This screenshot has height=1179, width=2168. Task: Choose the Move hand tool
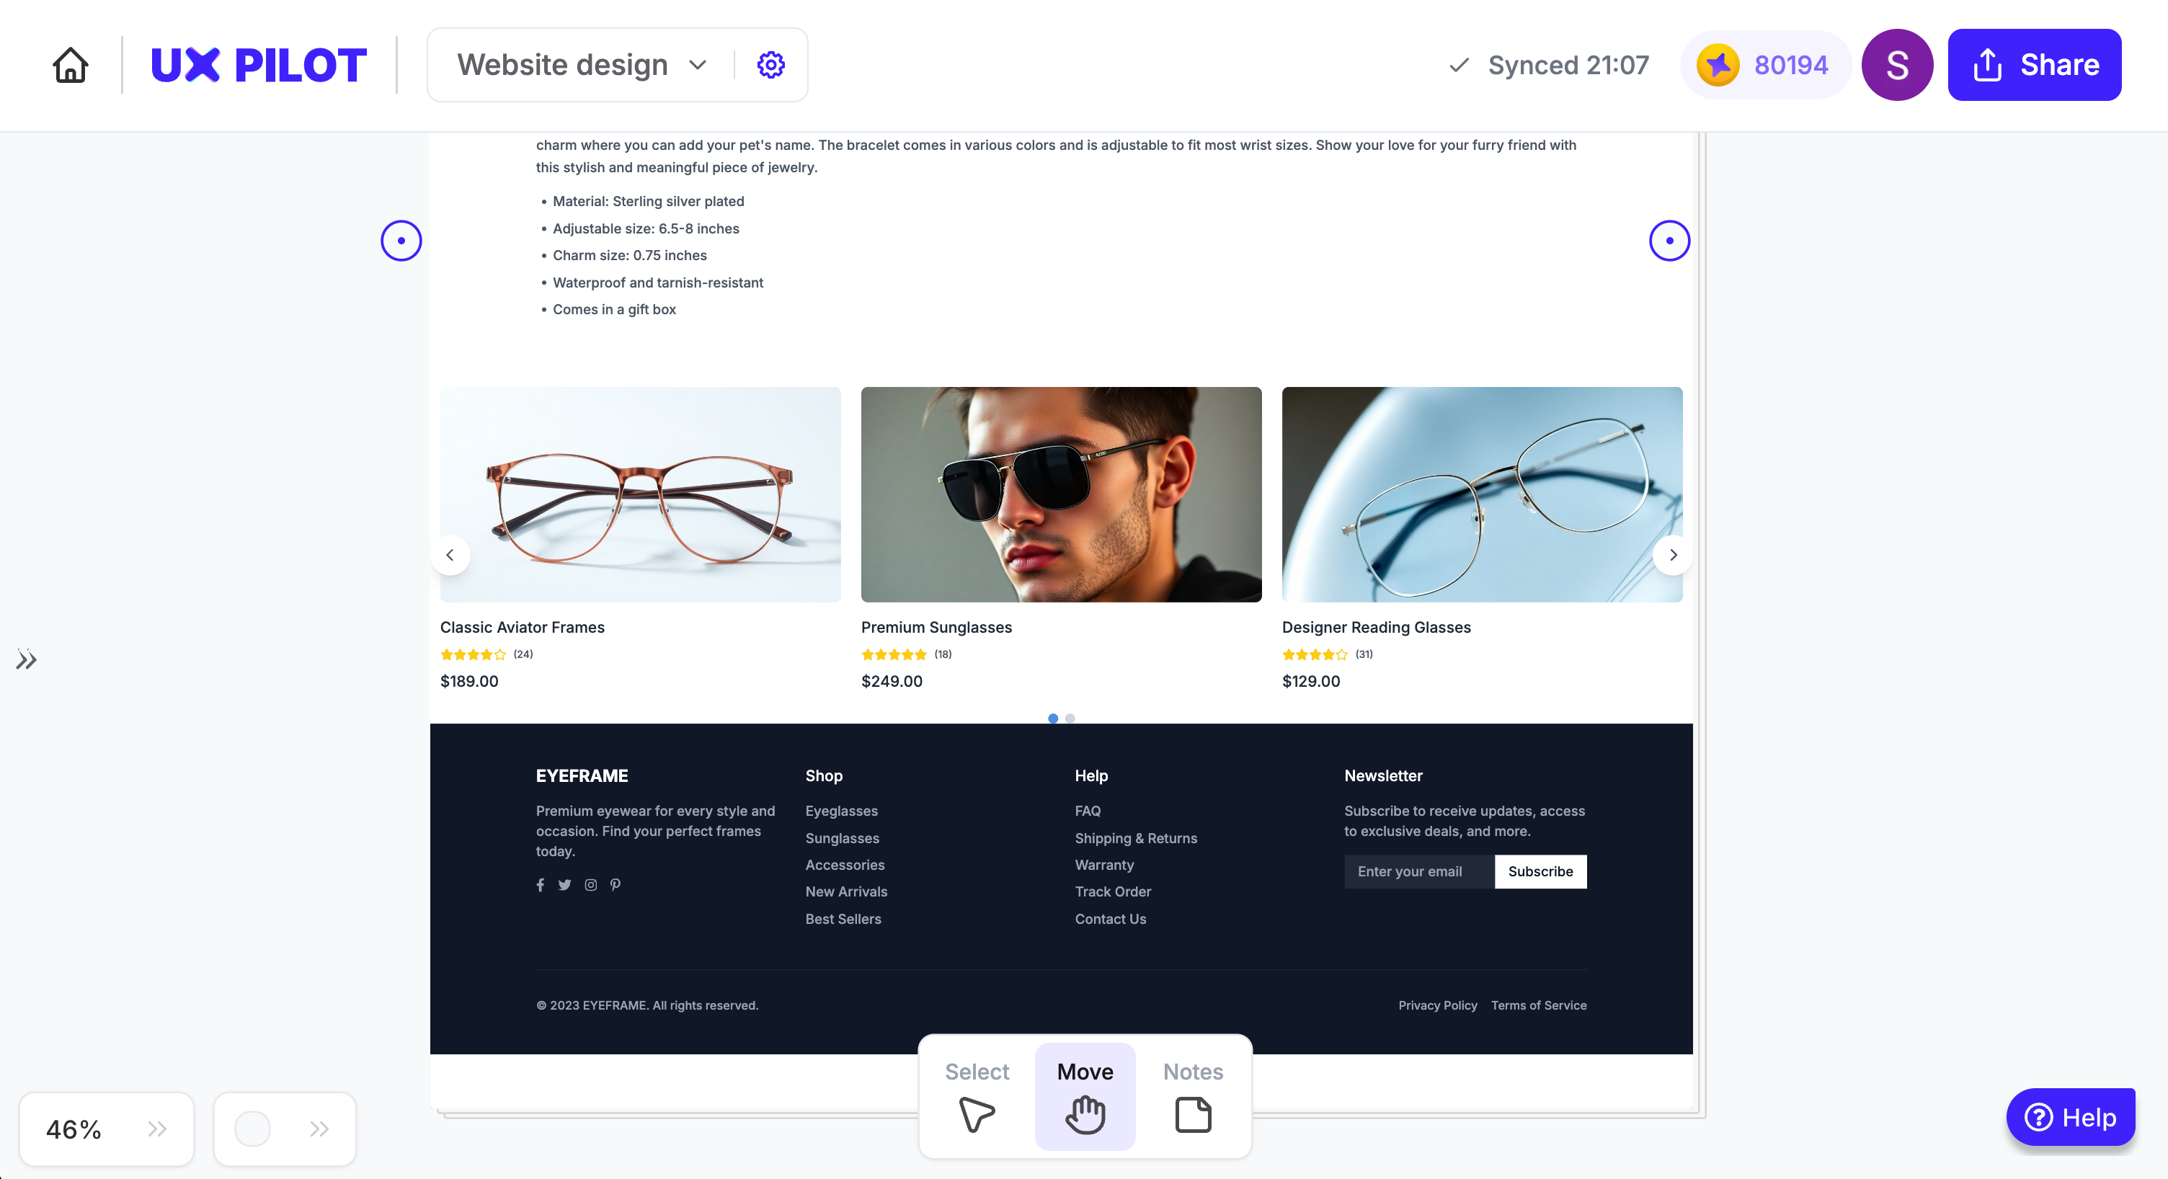[x=1085, y=1098]
